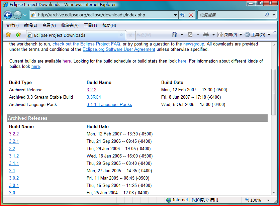The height and width of the screenshot is (206, 280).
Task: Click 'Archived 3.3 Stream Stable Build' text
Action: point(41,97)
